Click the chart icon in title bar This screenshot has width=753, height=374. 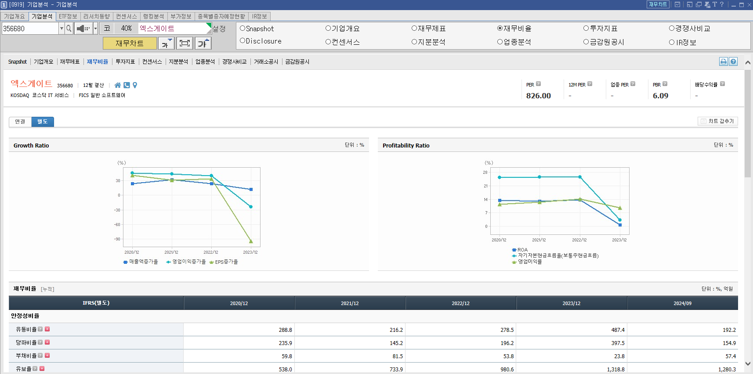click(677, 4)
